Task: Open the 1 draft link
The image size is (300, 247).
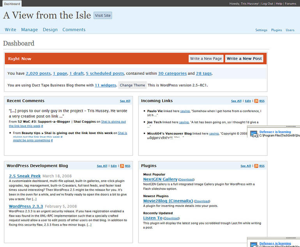Action: (x=76, y=74)
